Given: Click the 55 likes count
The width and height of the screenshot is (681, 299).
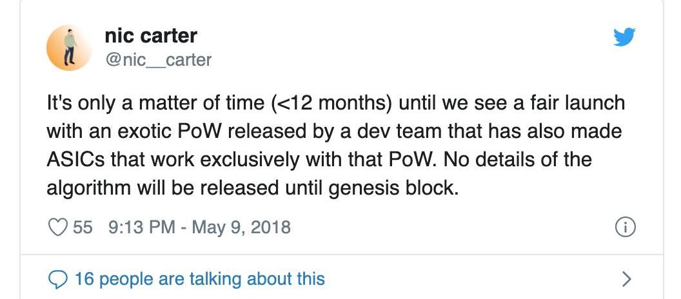Looking at the screenshot, I should pyautogui.click(x=83, y=227).
